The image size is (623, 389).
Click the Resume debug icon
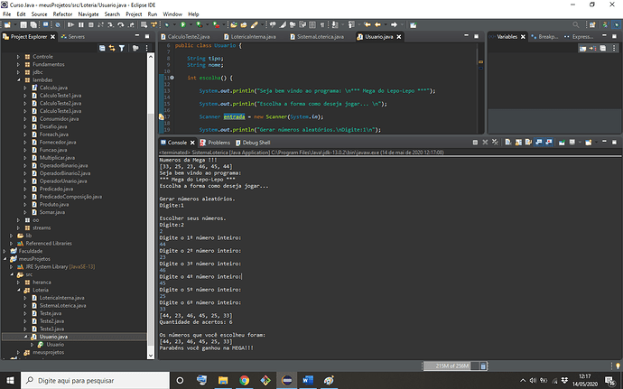coord(70,25)
